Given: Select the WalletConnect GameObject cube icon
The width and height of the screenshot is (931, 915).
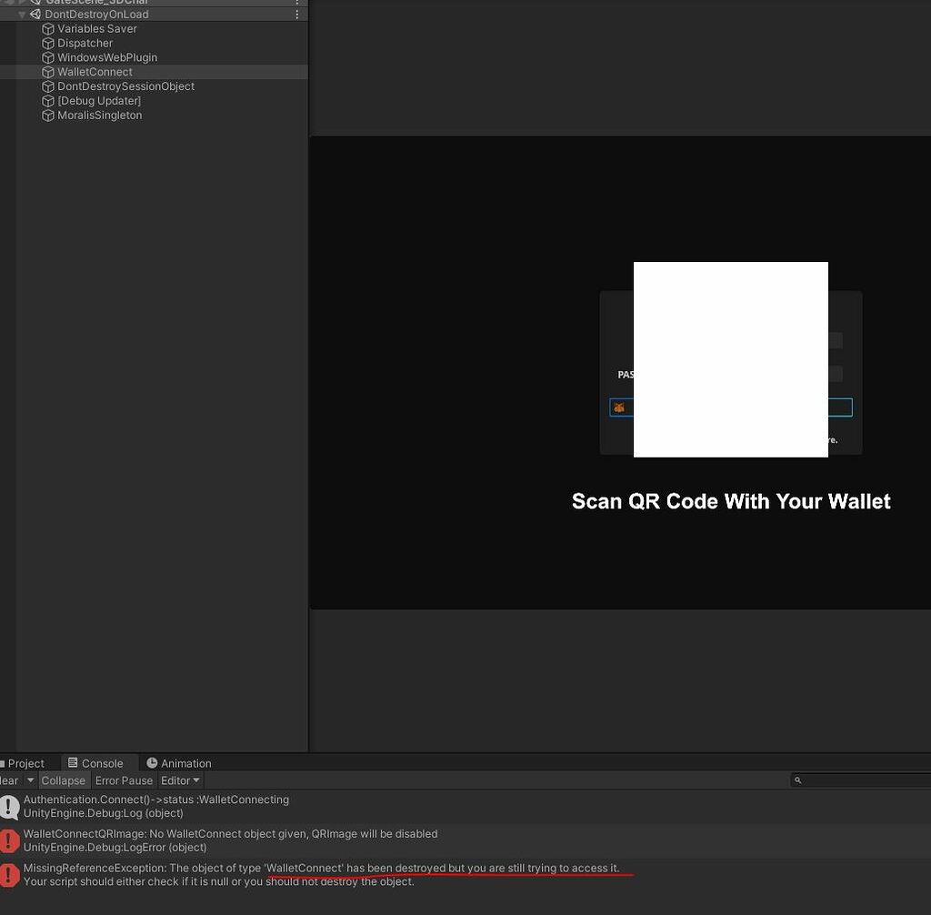Looking at the screenshot, I should click(47, 72).
